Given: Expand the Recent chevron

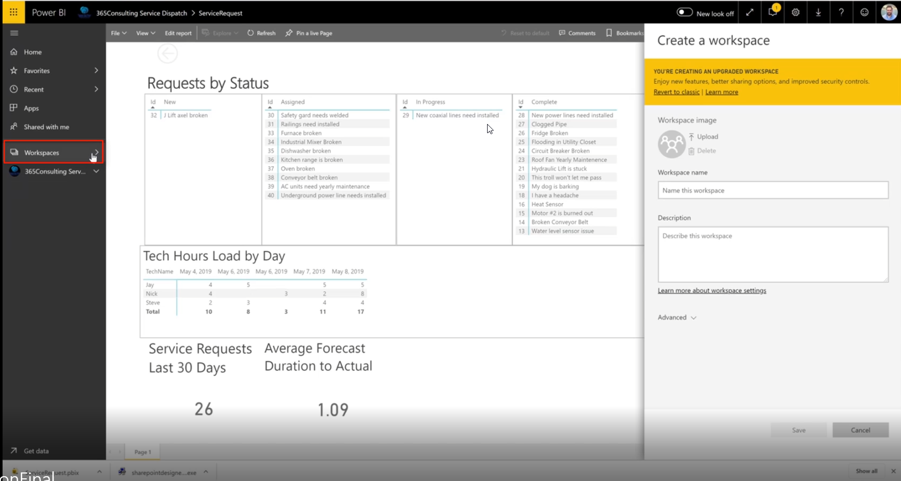Looking at the screenshot, I should (96, 89).
